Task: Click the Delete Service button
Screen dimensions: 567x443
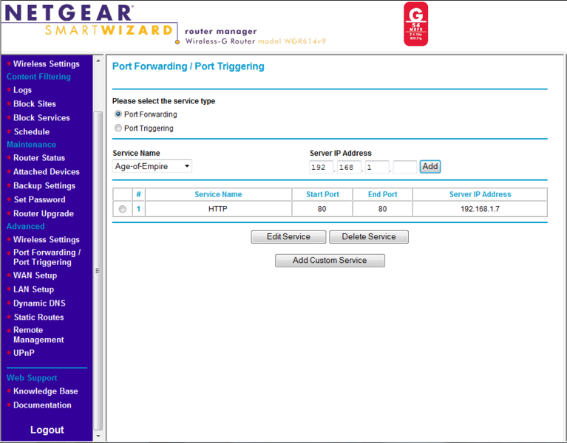Action: point(368,237)
